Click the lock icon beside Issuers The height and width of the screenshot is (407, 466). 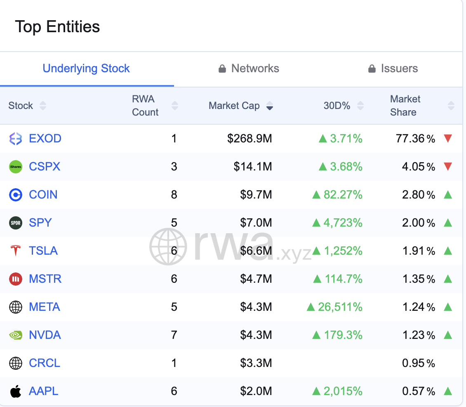point(372,69)
